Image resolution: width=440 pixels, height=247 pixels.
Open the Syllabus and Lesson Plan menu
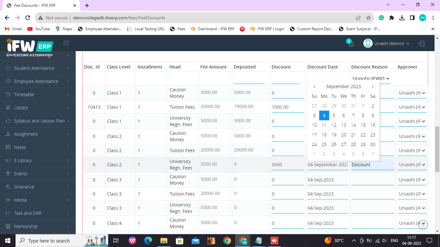coord(38,121)
